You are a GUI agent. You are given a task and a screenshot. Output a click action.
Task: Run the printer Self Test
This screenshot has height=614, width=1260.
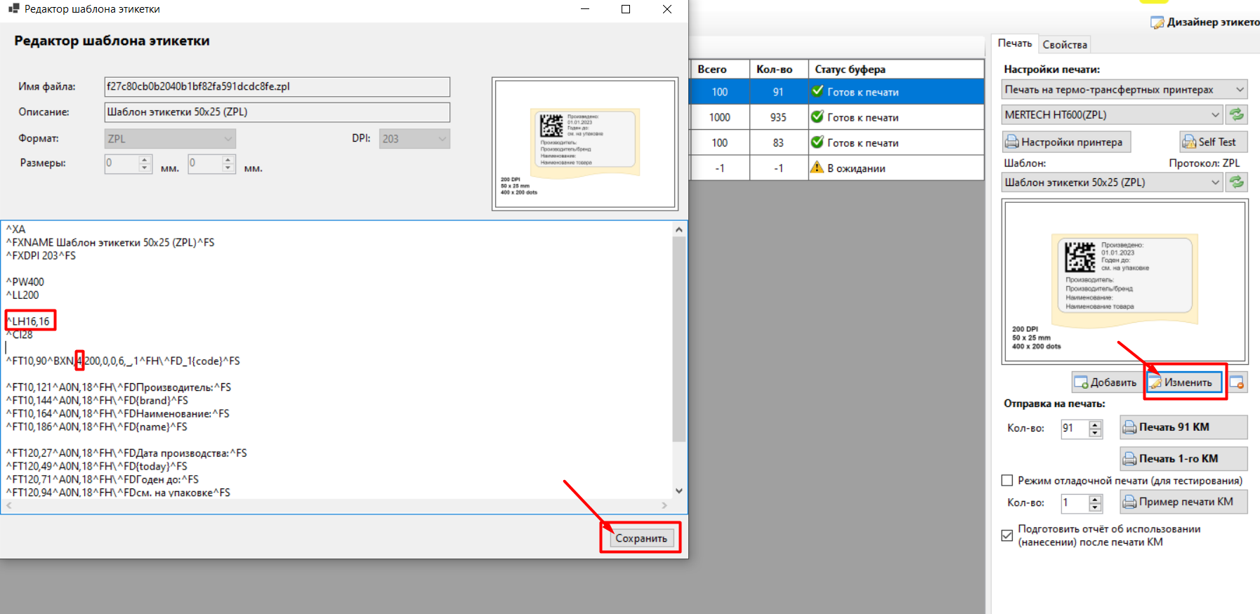(1213, 142)
